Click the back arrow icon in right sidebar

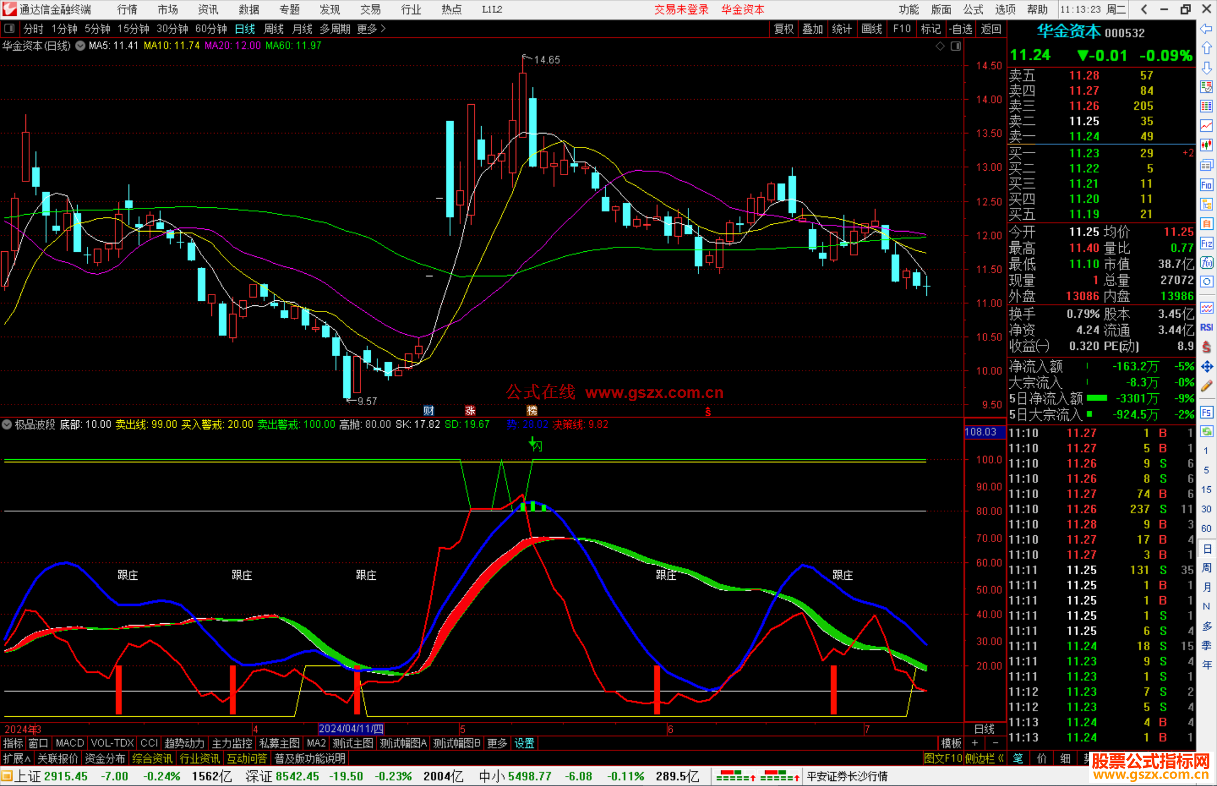click(x=1206, y=29)
